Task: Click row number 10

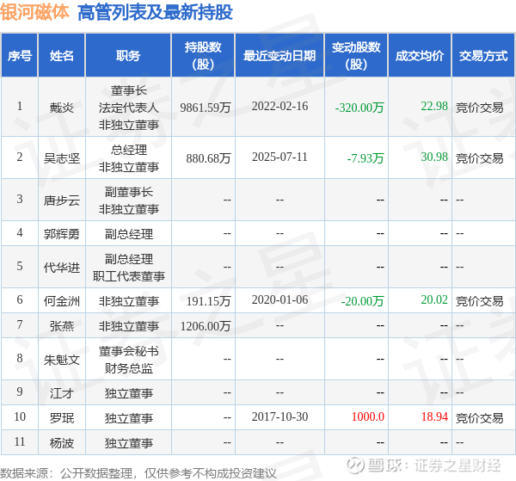Action: [x=20, y=416]
